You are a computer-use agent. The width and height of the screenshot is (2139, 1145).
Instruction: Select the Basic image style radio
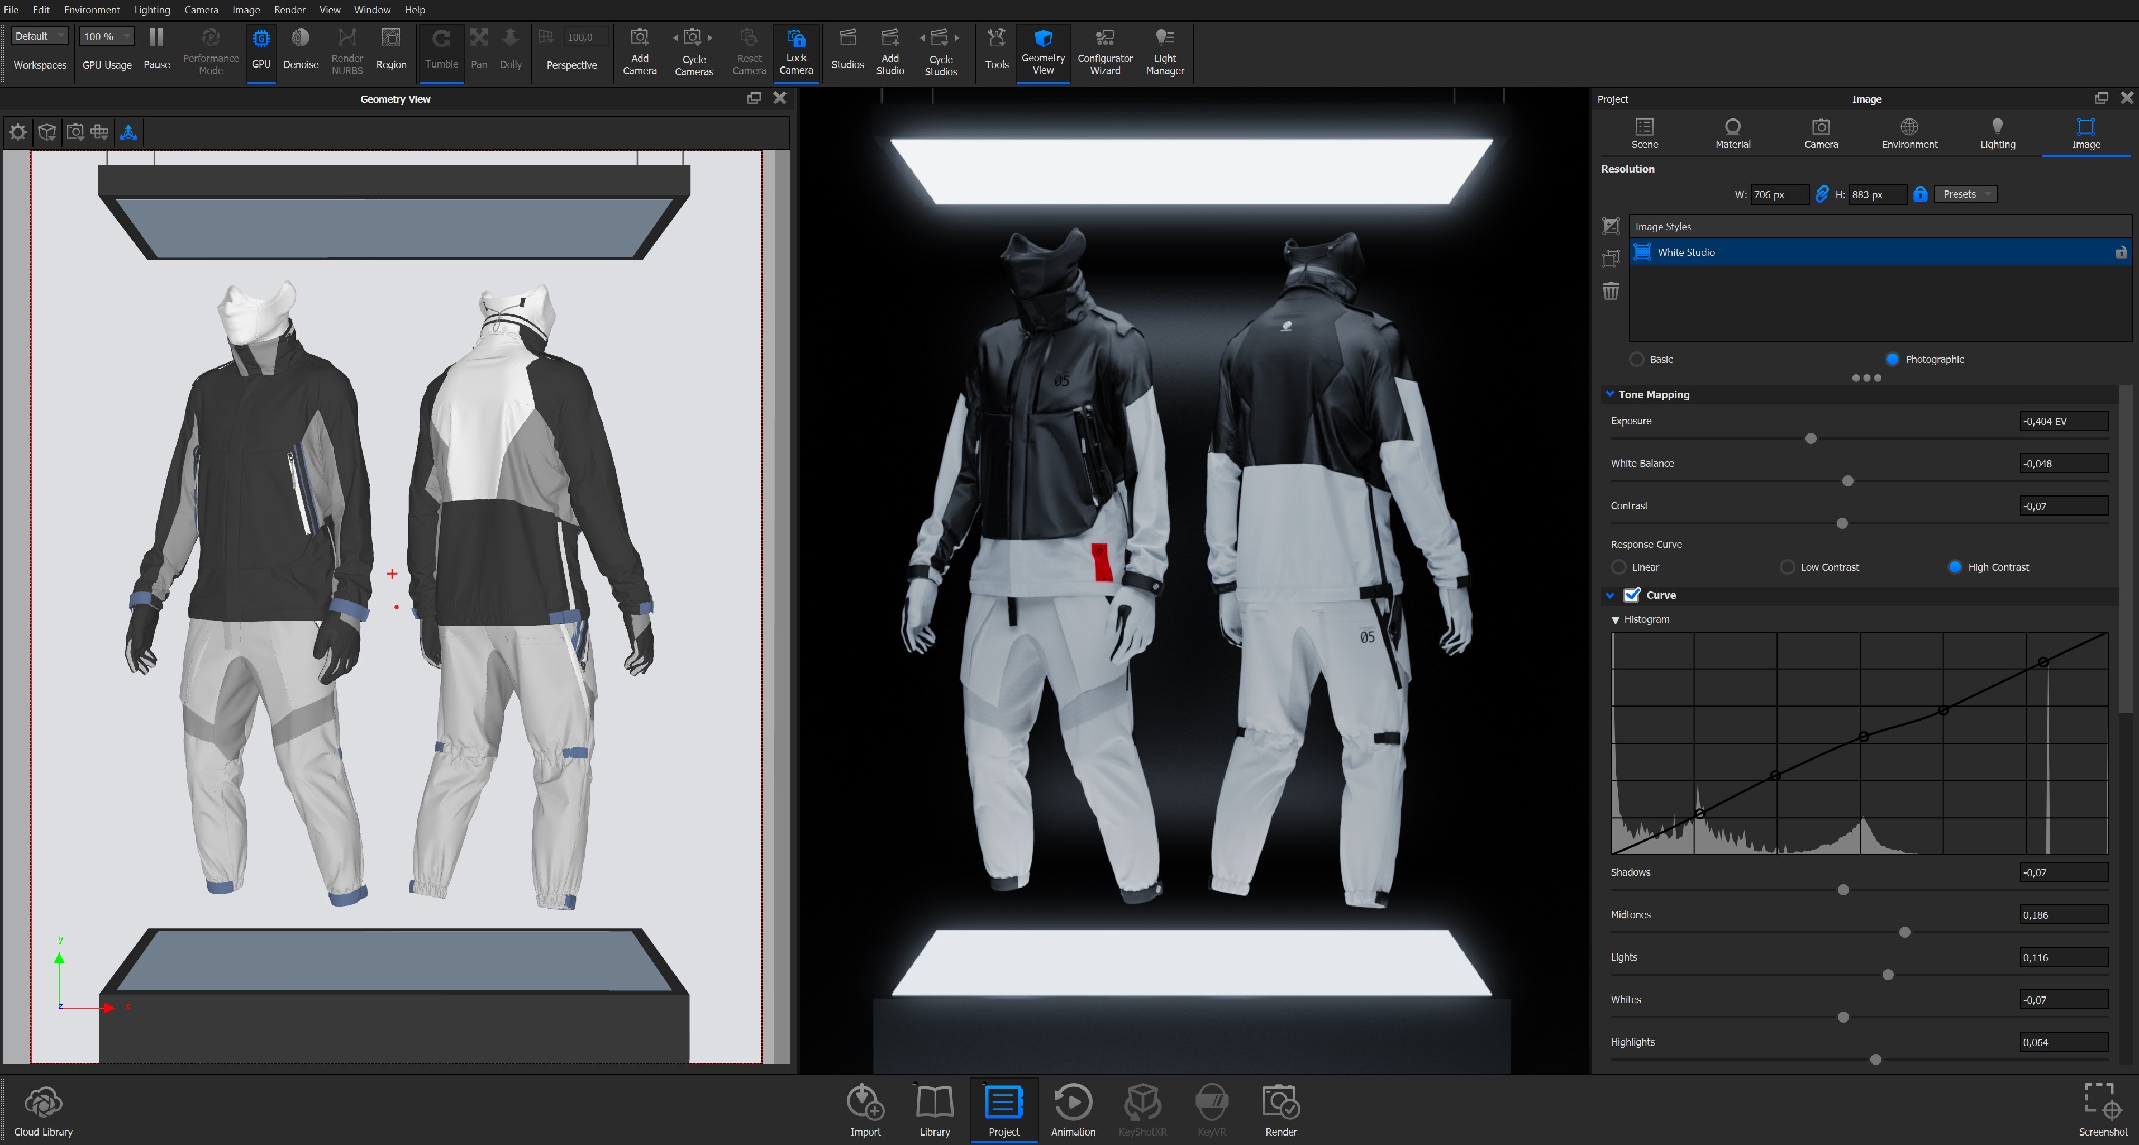[x=1637, y=360]
